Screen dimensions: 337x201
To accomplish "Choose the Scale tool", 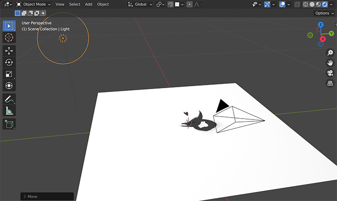I will (x=9, y=74).
